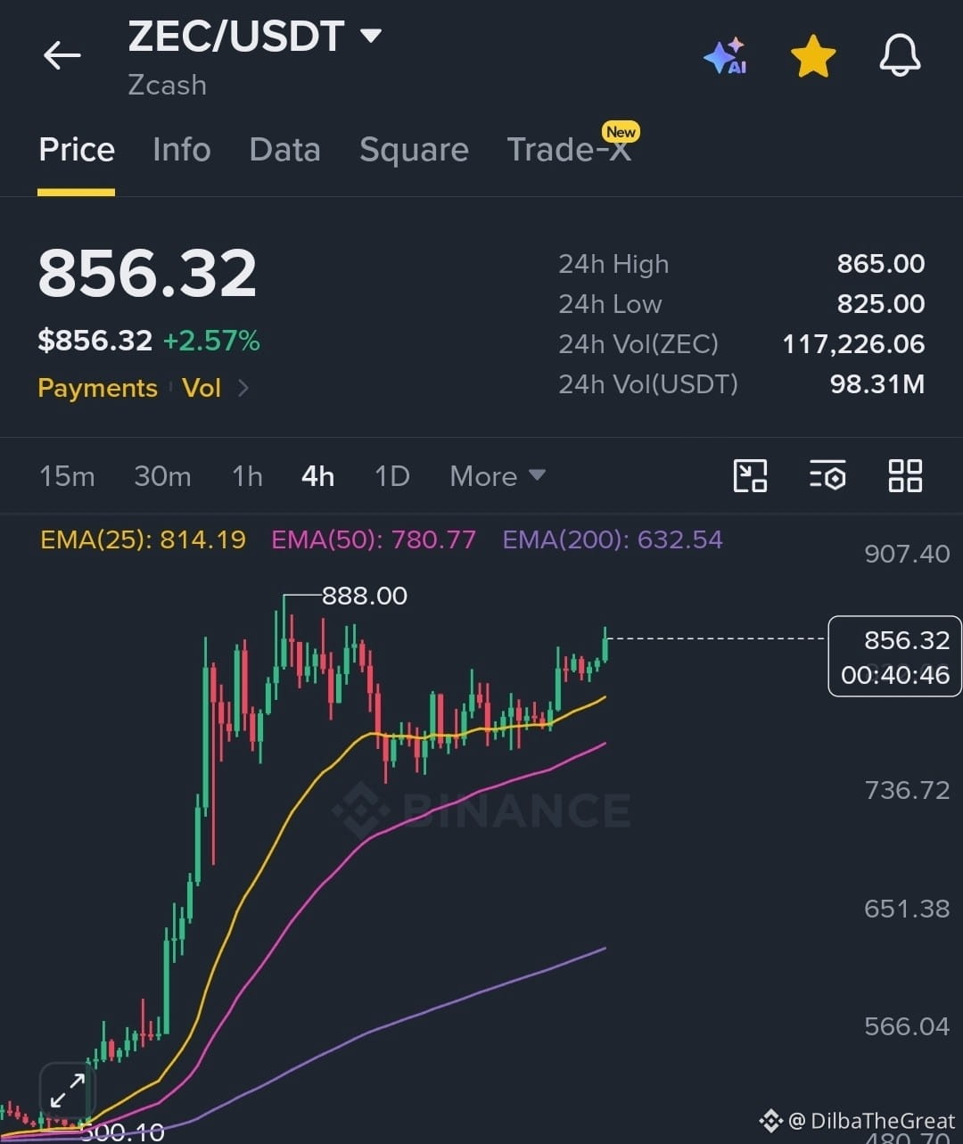Screen dimensions: 963x1144
Task: Switch to the Info tab
Action: coord(181,150)
